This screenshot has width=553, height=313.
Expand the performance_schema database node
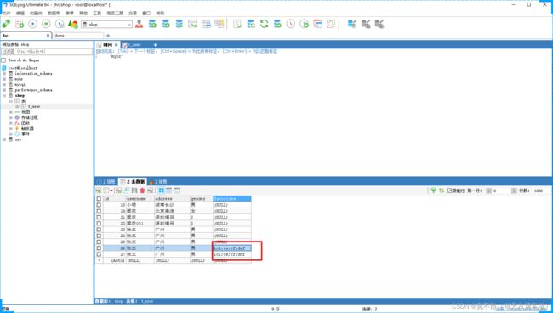(x=4, y=90)
